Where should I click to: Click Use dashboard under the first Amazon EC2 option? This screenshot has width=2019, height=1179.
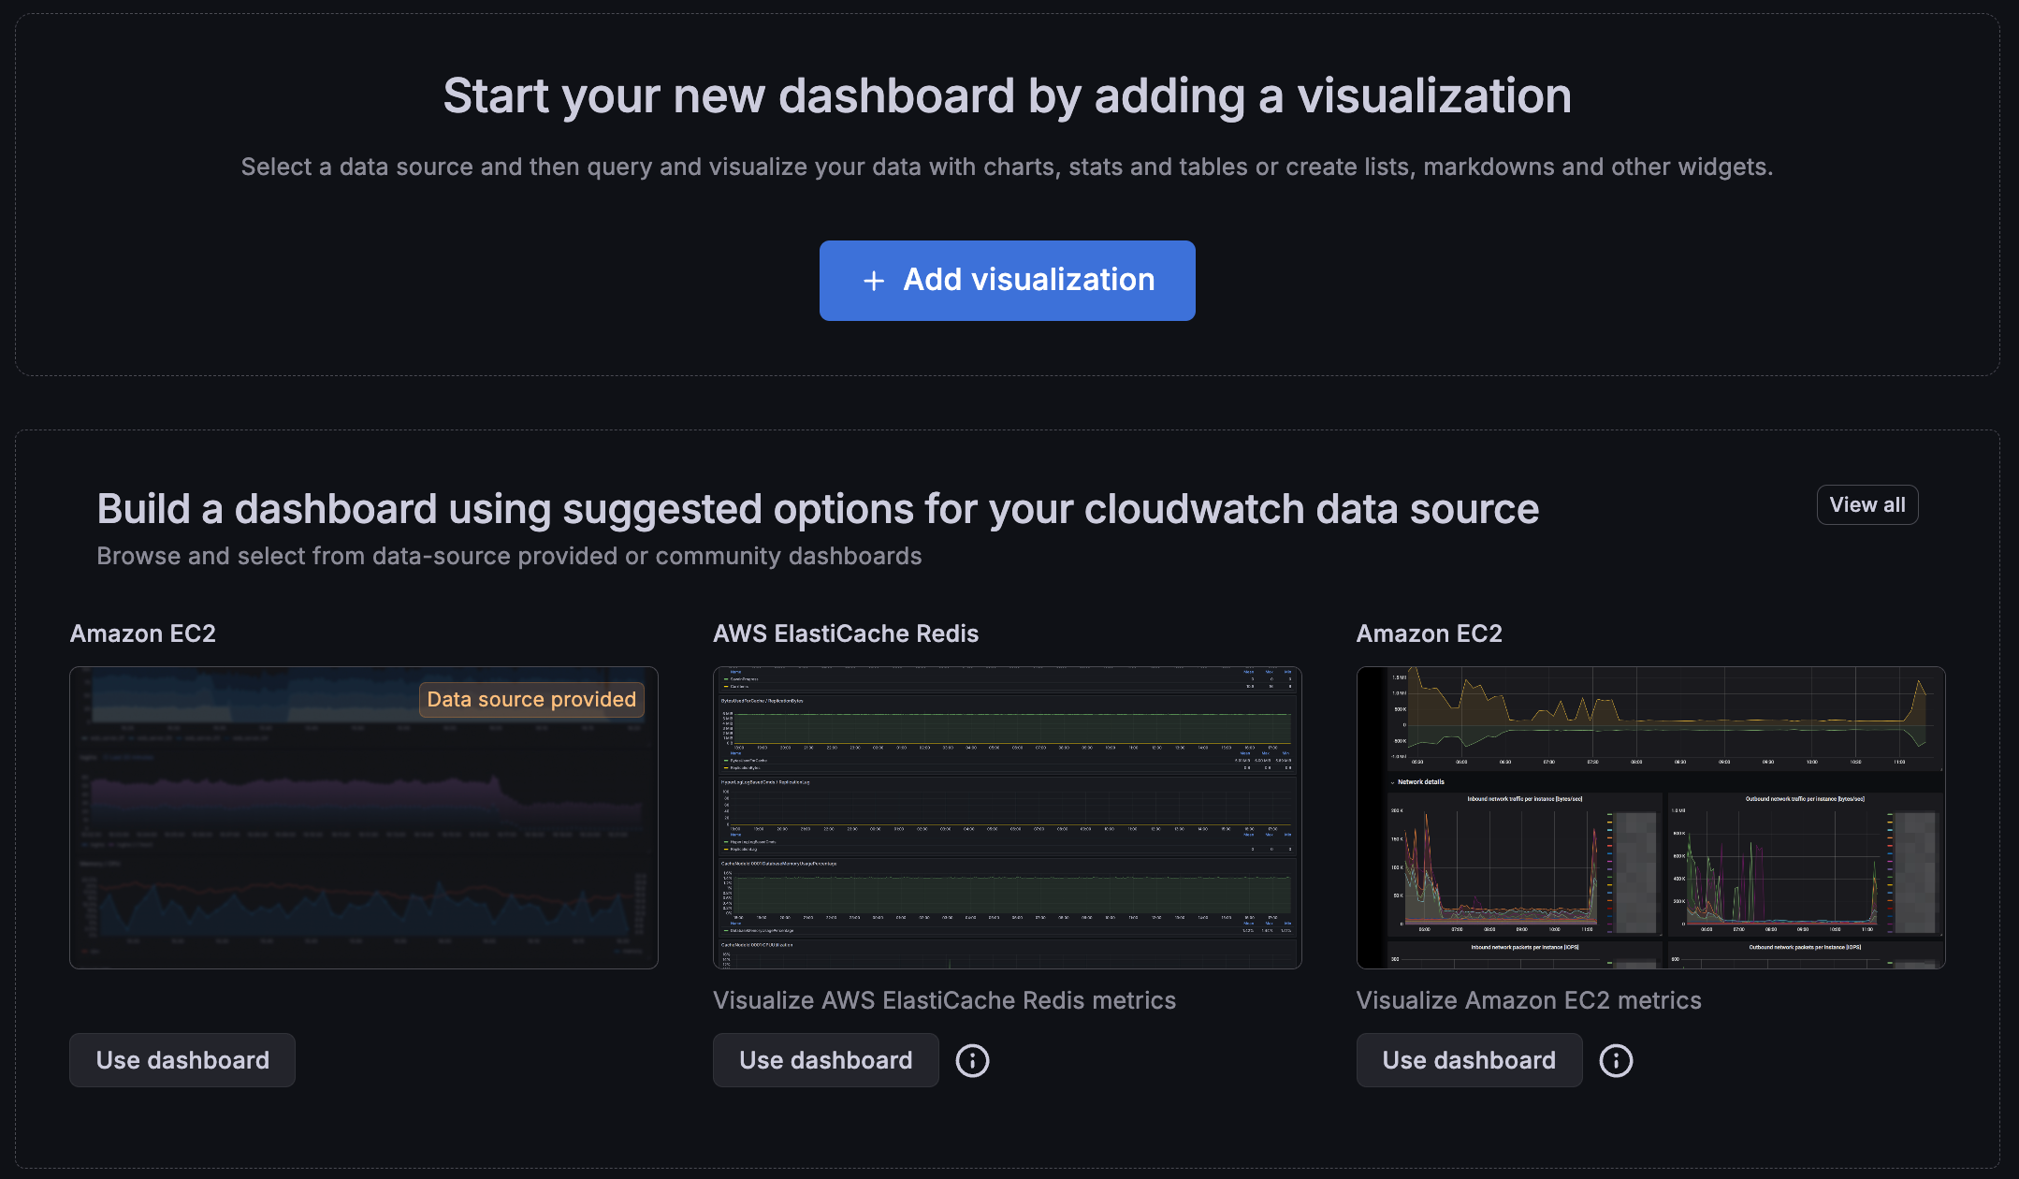click(182, 1059)
